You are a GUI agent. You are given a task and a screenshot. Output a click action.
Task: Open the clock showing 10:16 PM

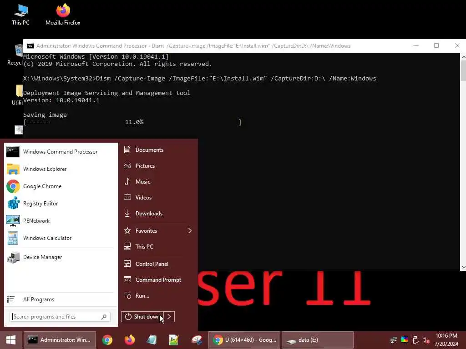pyautogui.click(x=446, y=340)
